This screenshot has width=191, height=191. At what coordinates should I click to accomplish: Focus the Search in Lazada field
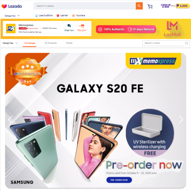point(85,6)
